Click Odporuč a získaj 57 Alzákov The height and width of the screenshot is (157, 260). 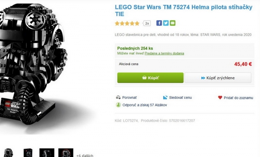coord(145,105)
